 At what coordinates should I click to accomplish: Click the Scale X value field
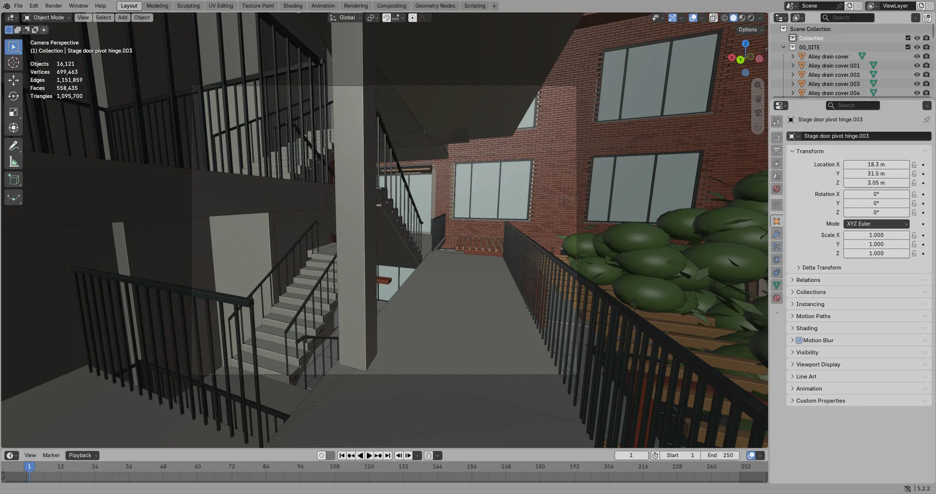(x=876, y=235)
